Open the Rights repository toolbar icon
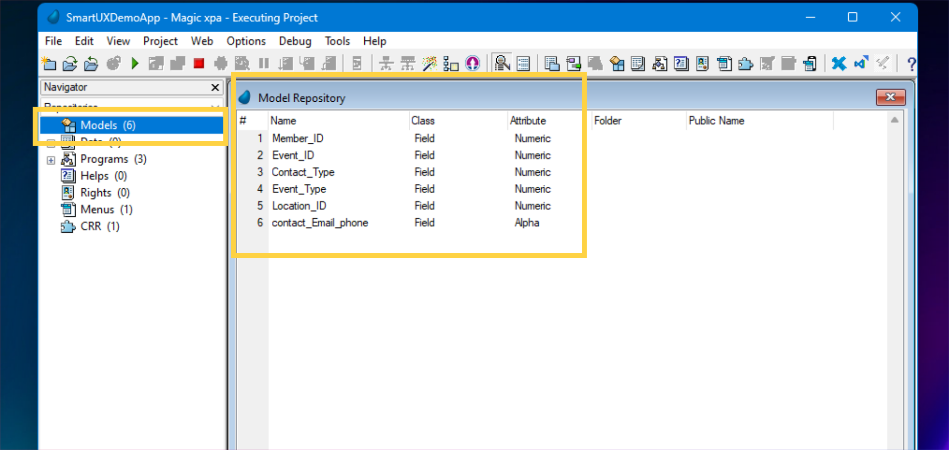Screen dimensions: 949x450 [x=702, y=63]
